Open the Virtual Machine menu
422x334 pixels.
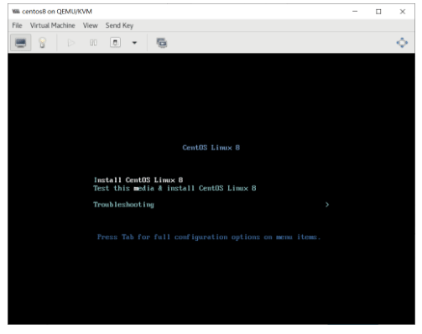(53, 25)
